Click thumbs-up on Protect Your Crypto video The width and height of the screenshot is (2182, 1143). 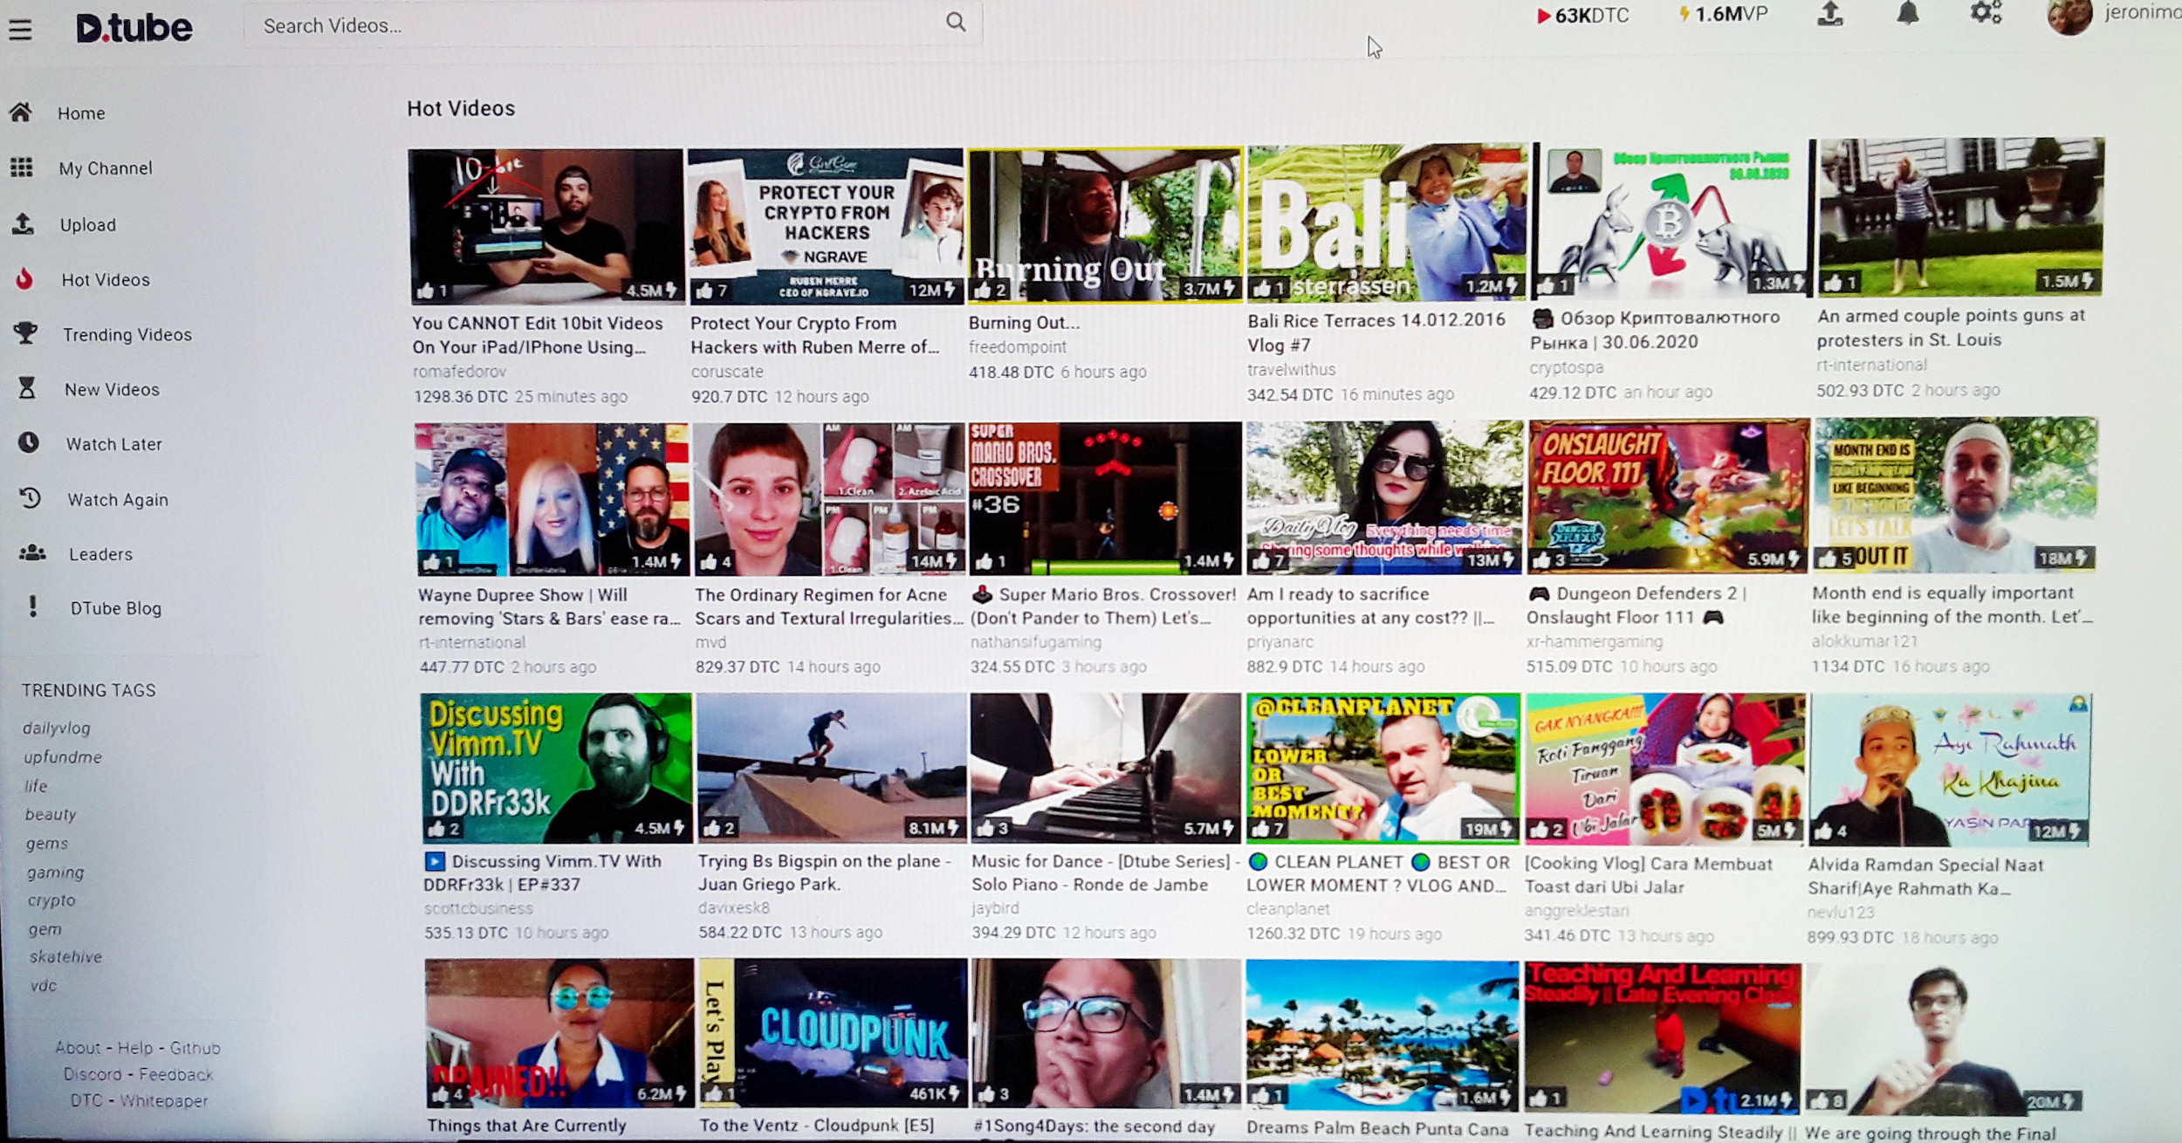pos(703,291)
